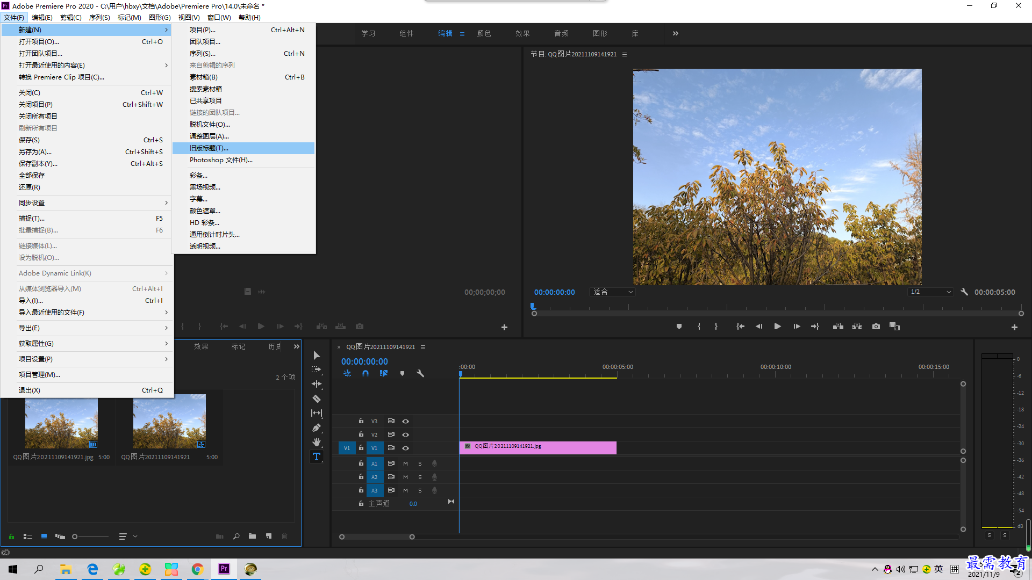The width and height of the screenshot is (1032, 580).
Task: Step back one frame in Program Monitor
Action: point(759,327)
